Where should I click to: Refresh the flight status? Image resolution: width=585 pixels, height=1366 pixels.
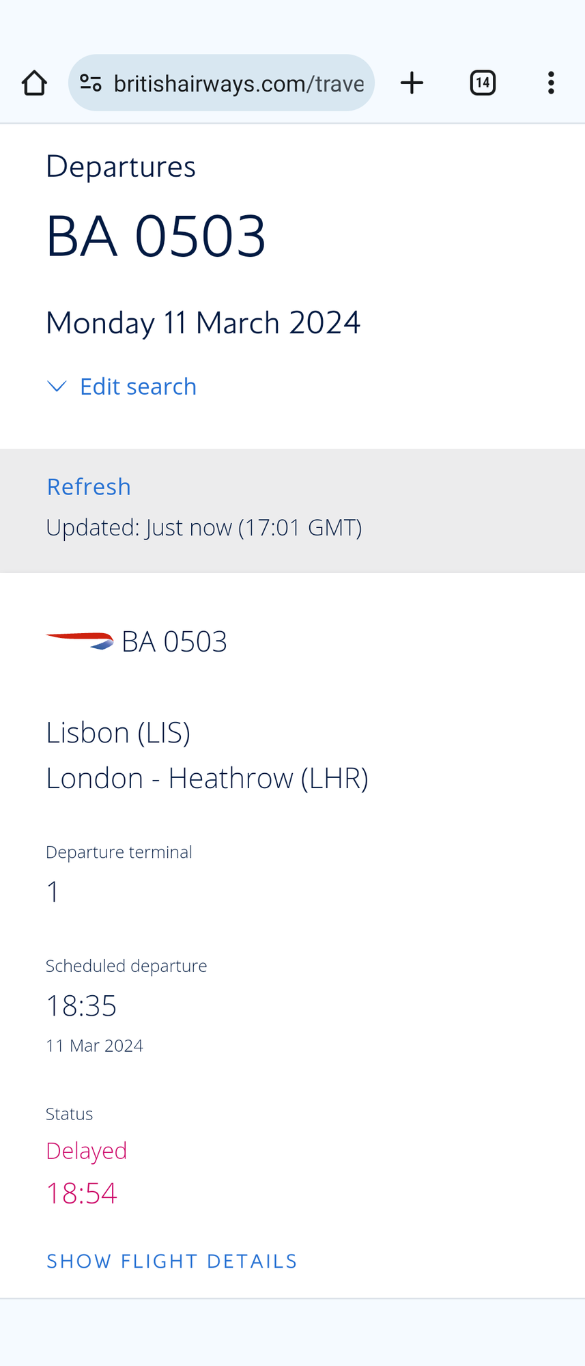click(89, 487)
